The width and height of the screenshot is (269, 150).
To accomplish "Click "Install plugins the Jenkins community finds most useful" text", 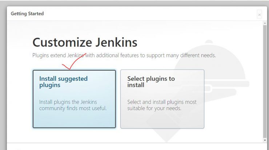I will pyautogui.click(x=73, y=105).
